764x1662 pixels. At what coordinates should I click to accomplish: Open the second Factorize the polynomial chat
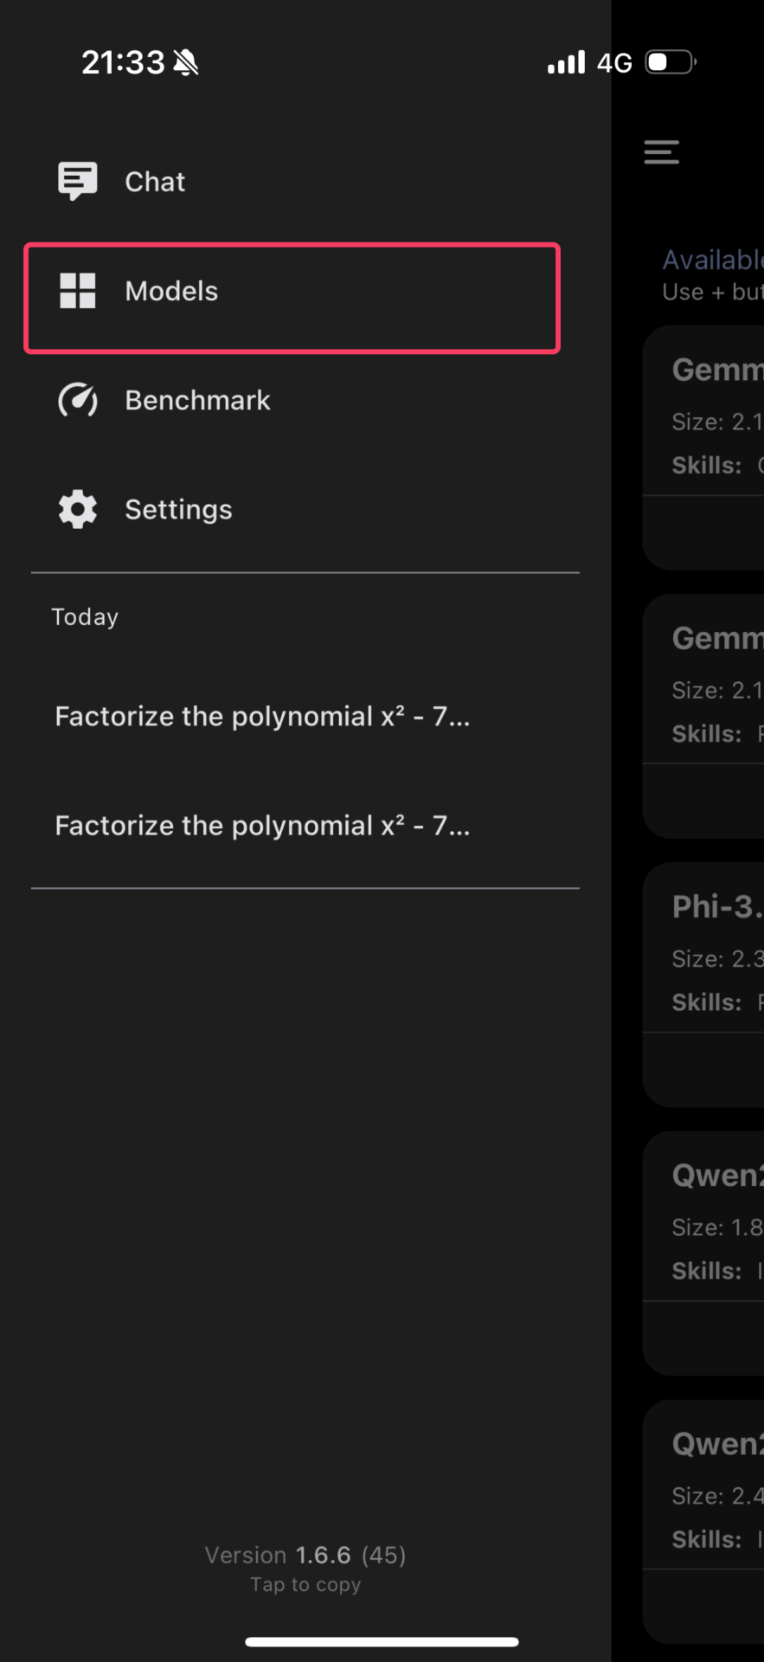(x=262, y=826)
